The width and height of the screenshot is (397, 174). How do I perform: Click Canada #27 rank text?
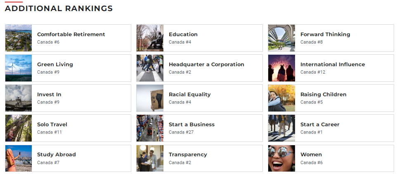(181, 132)
